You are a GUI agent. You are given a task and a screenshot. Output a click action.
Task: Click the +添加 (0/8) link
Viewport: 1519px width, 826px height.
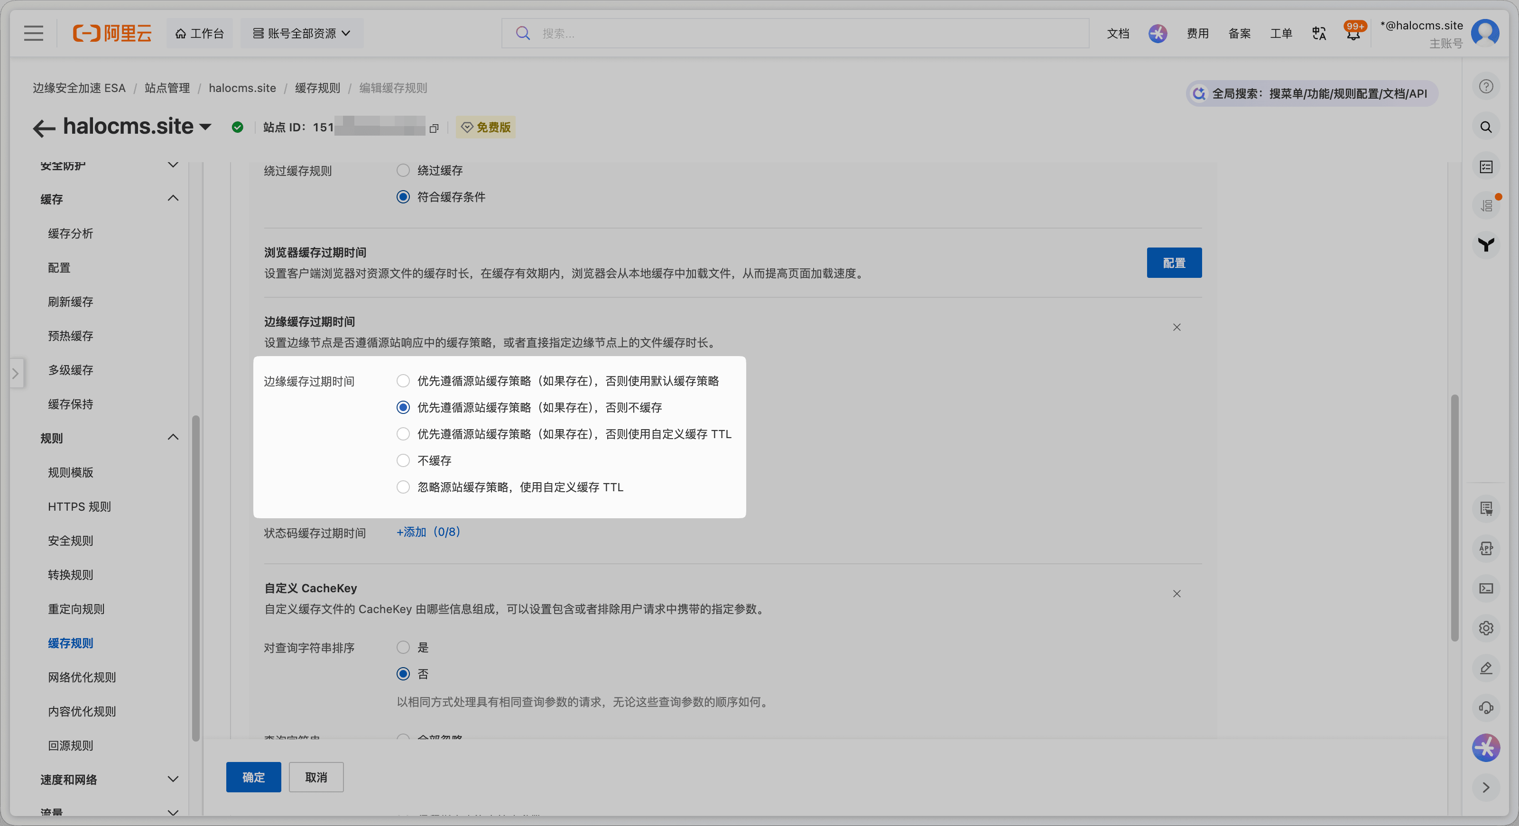[x=428, y=532]
